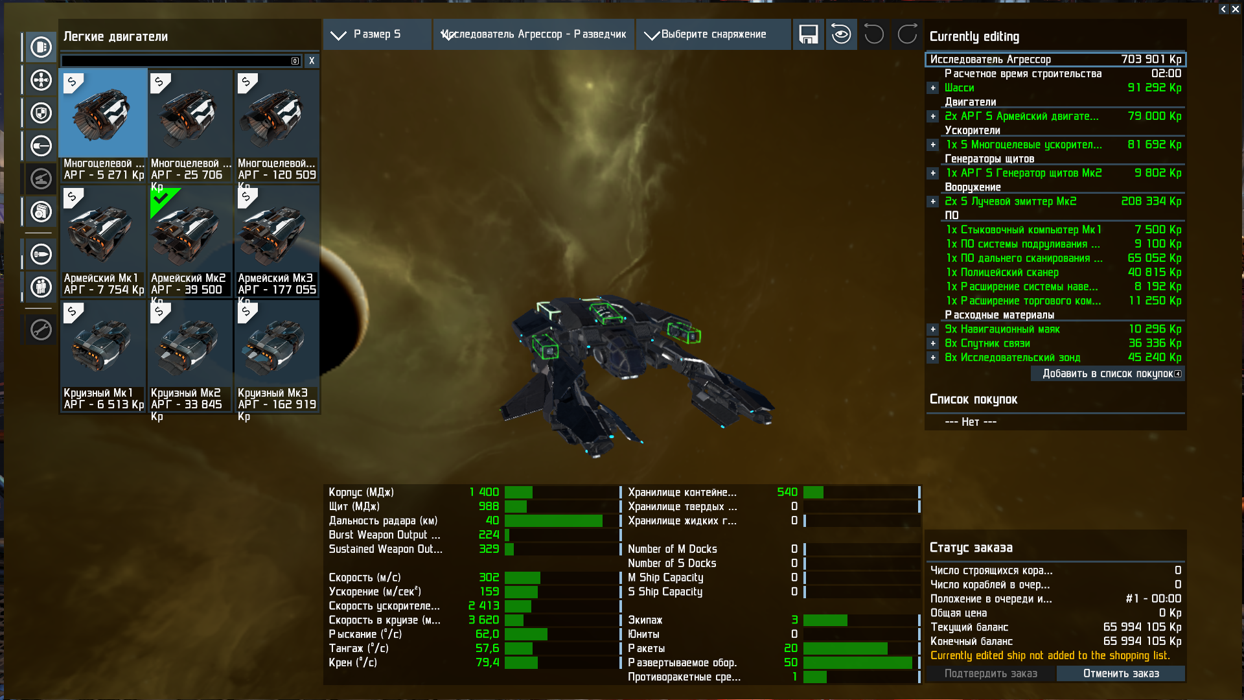This screenshot has width=1244, height=700.
Task: Open the repair wrench category icon
Action: [x=41, y=330]
